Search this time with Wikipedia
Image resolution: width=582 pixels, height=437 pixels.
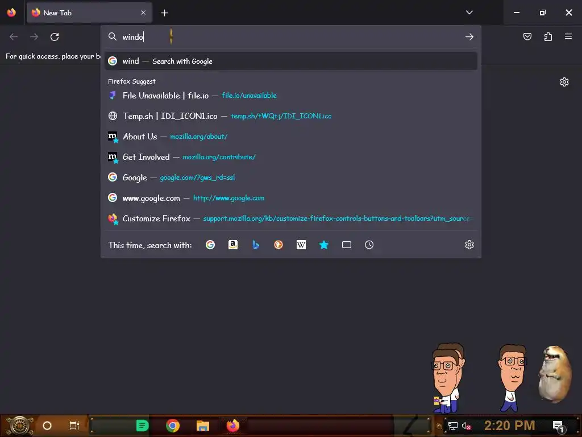pos(301,245)
